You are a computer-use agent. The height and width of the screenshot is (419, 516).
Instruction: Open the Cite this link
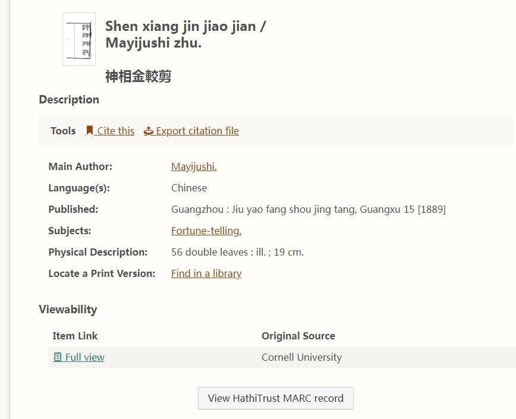pyautogui.click(x=115, y=131)
